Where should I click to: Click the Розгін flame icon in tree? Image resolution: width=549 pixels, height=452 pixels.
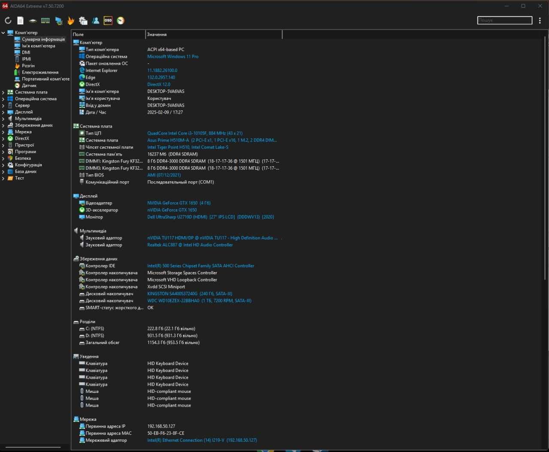pos(17,66)
